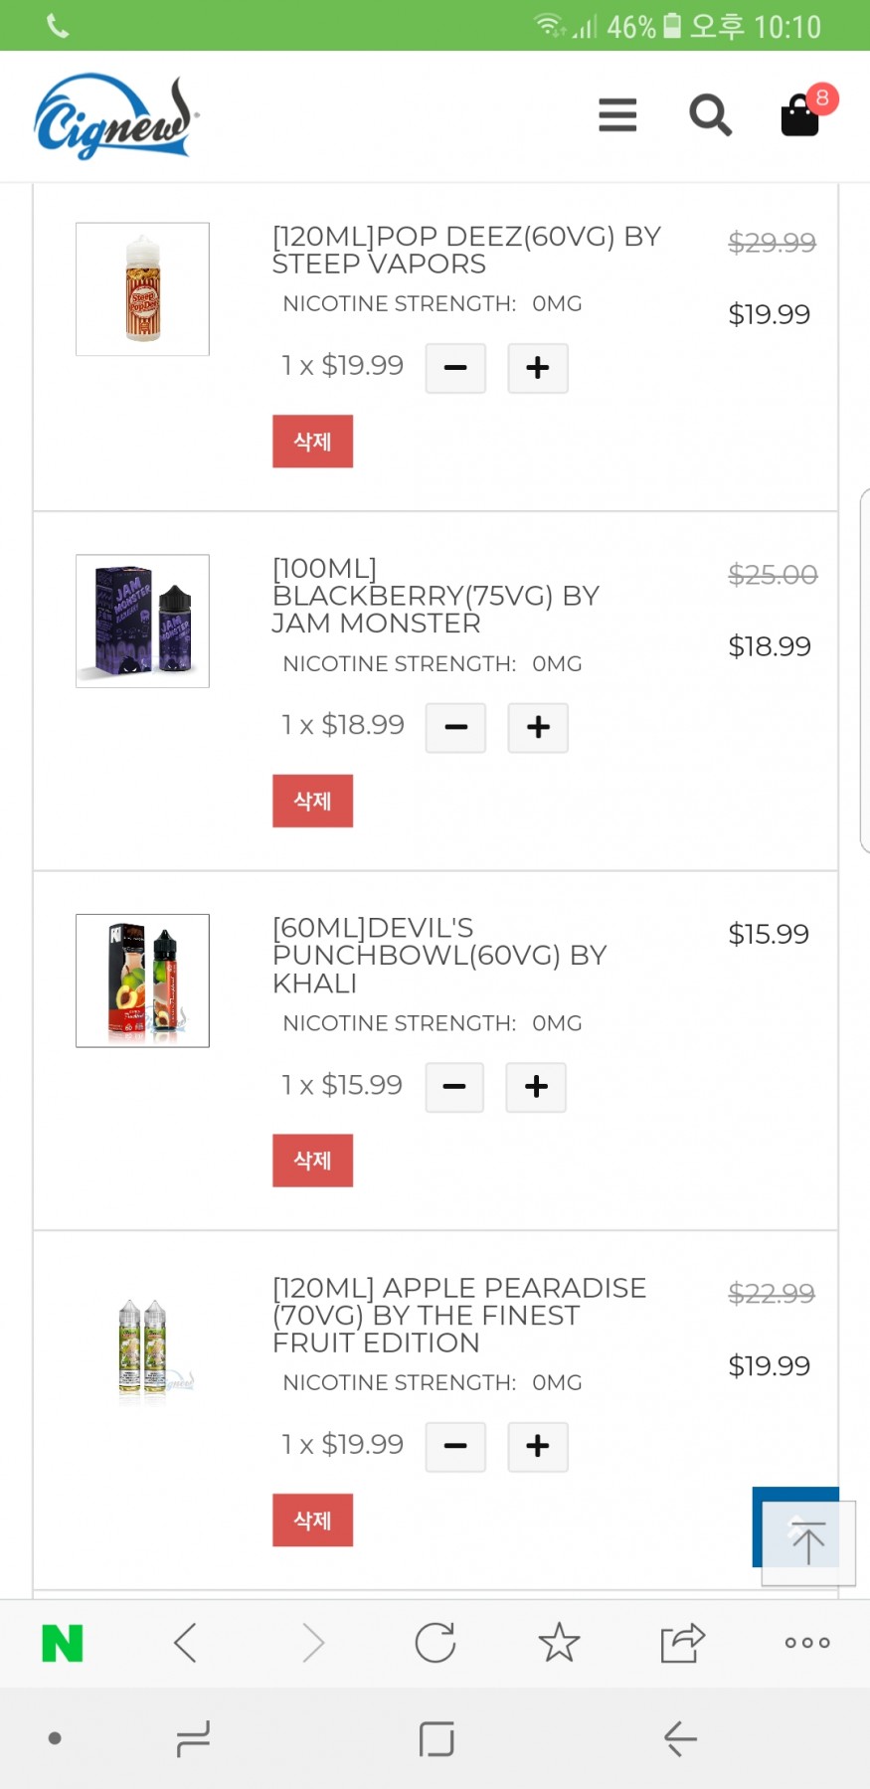Remove Devil's Punchbowl from cart
Screen dimensions: 870x1789
[312, 1161]
